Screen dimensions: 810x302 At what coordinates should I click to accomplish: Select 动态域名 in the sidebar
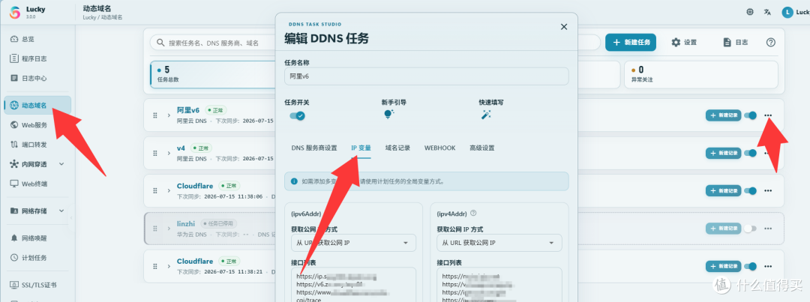pos(37,106)
